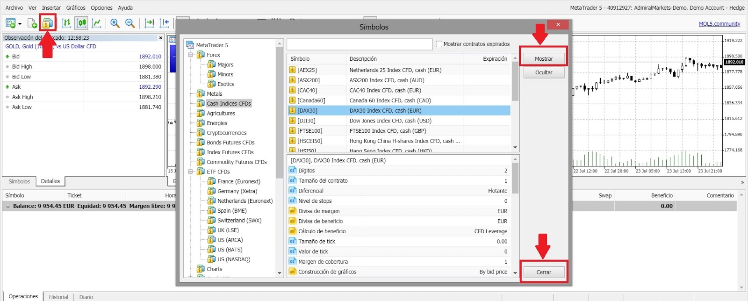This screenshot has height=301, width=748.
Task: Click the new chart icon
Action: tap(10, 23)
